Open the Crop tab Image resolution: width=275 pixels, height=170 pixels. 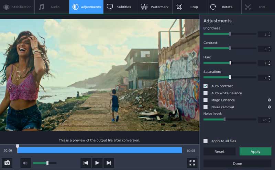click(190, 7)
